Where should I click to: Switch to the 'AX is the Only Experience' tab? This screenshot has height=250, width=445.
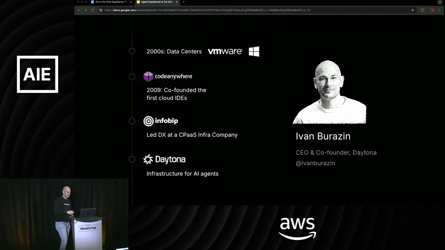[111, 2]
